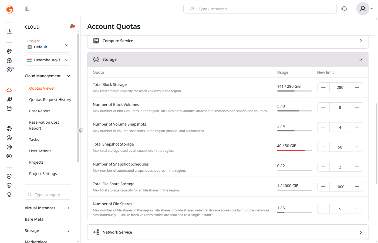Click the Storage layers icon
Viewport: 378px width, 243px height.
click(x=96, y=59)
